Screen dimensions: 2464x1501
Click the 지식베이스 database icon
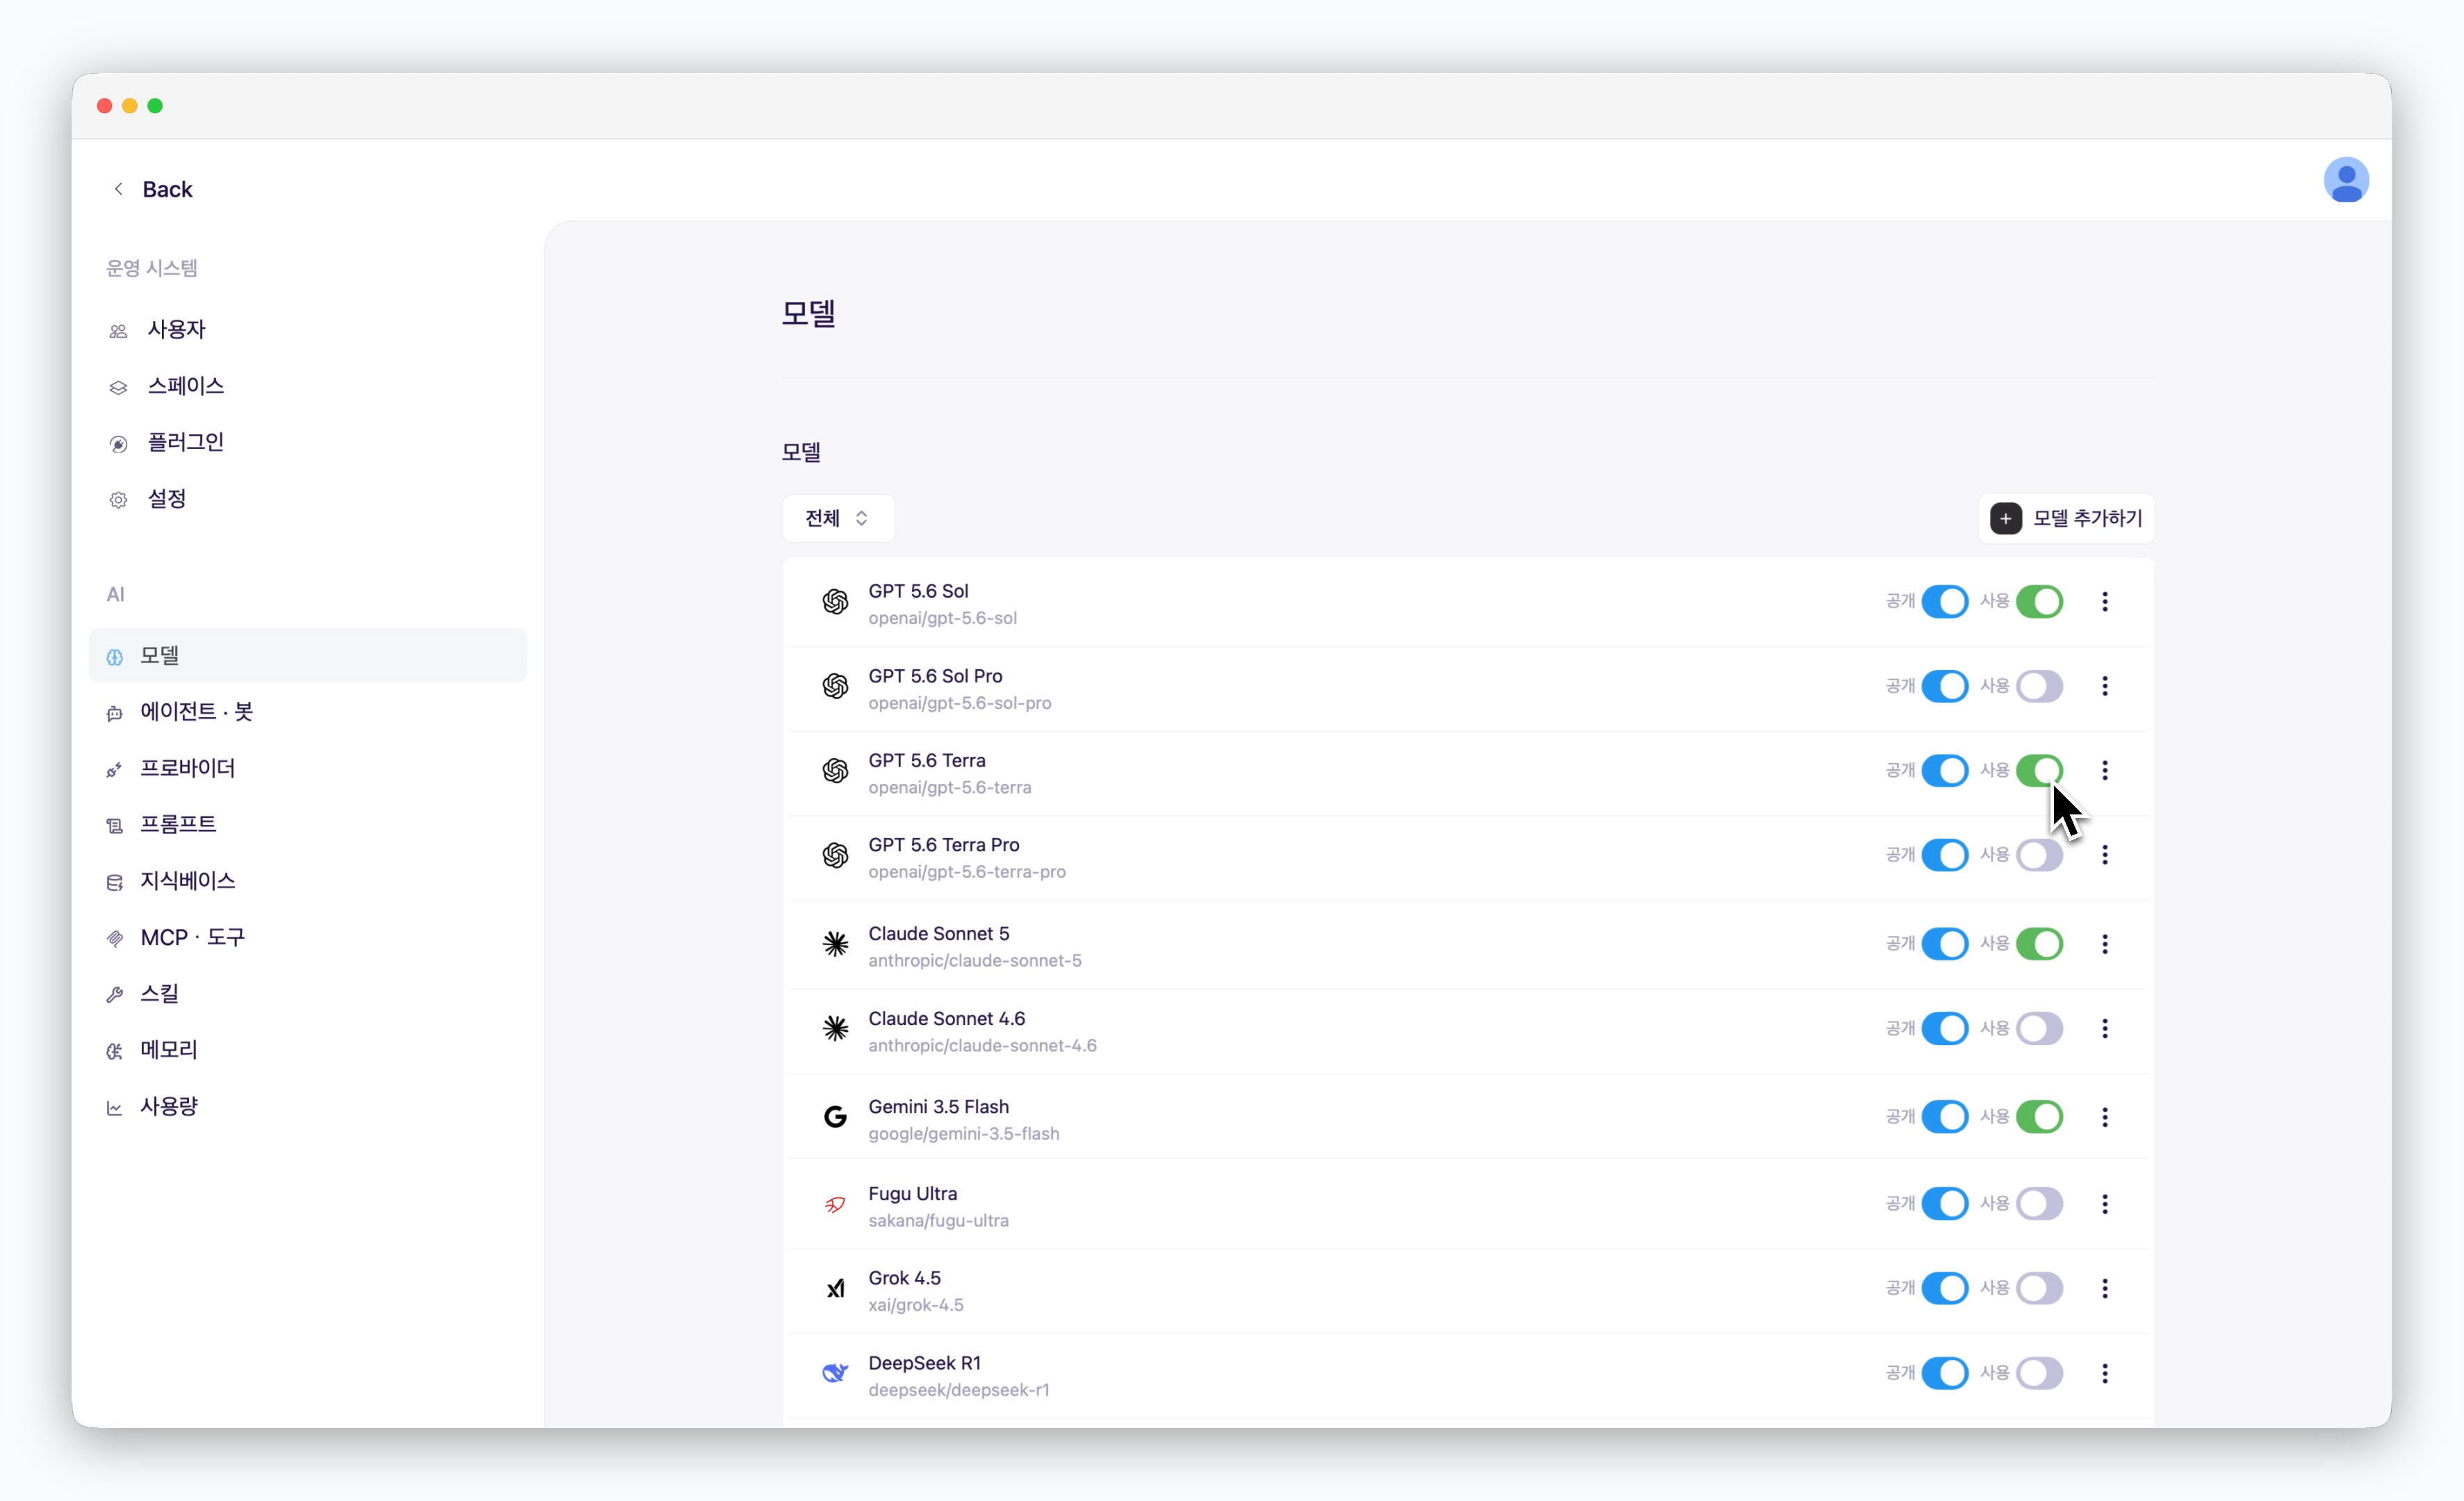click(x=115, y=882)
